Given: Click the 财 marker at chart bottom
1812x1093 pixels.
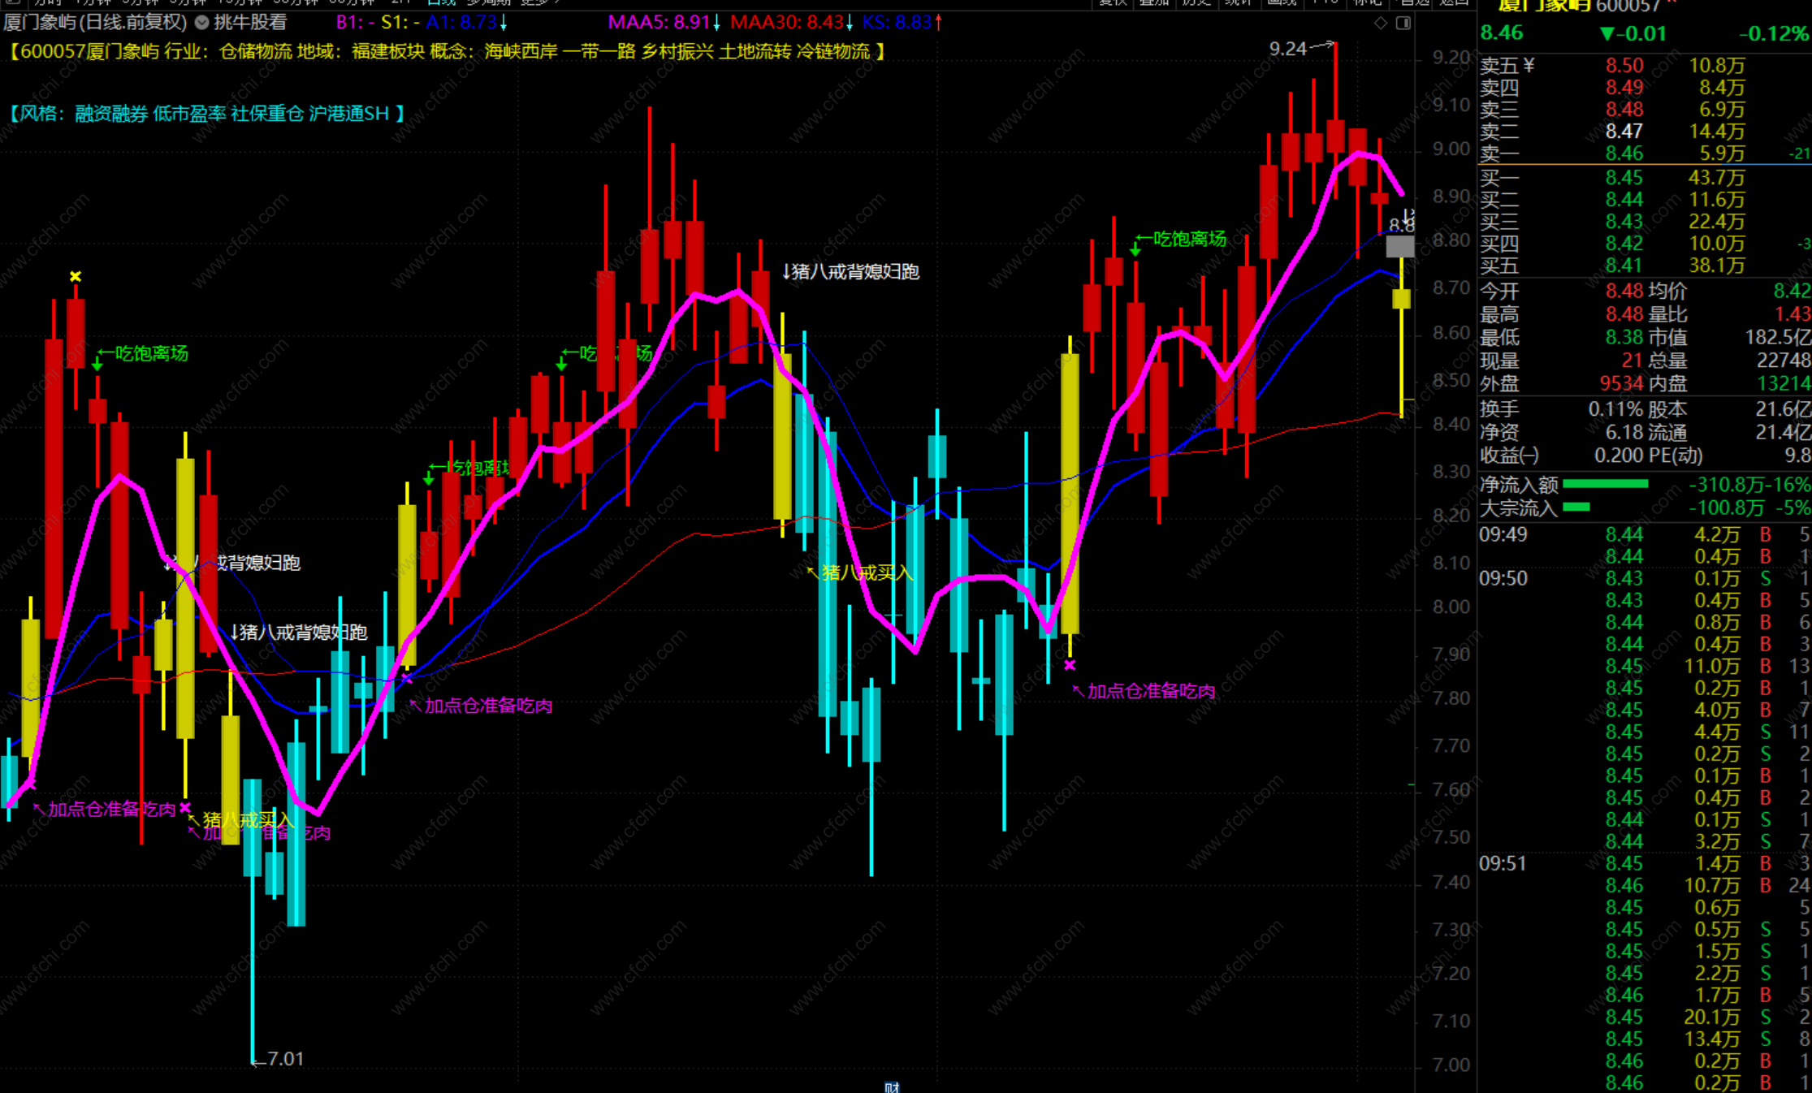Looking at the screenshot, I should (892, 1087).
